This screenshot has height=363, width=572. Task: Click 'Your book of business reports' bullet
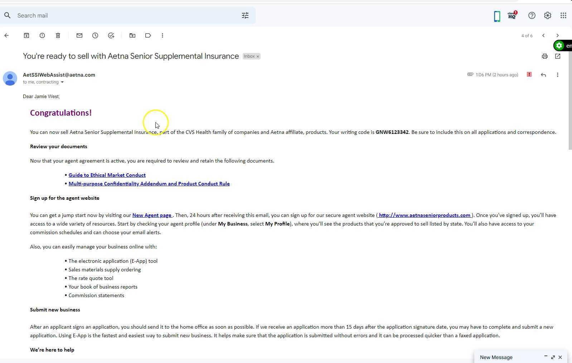tap(103, 287)
